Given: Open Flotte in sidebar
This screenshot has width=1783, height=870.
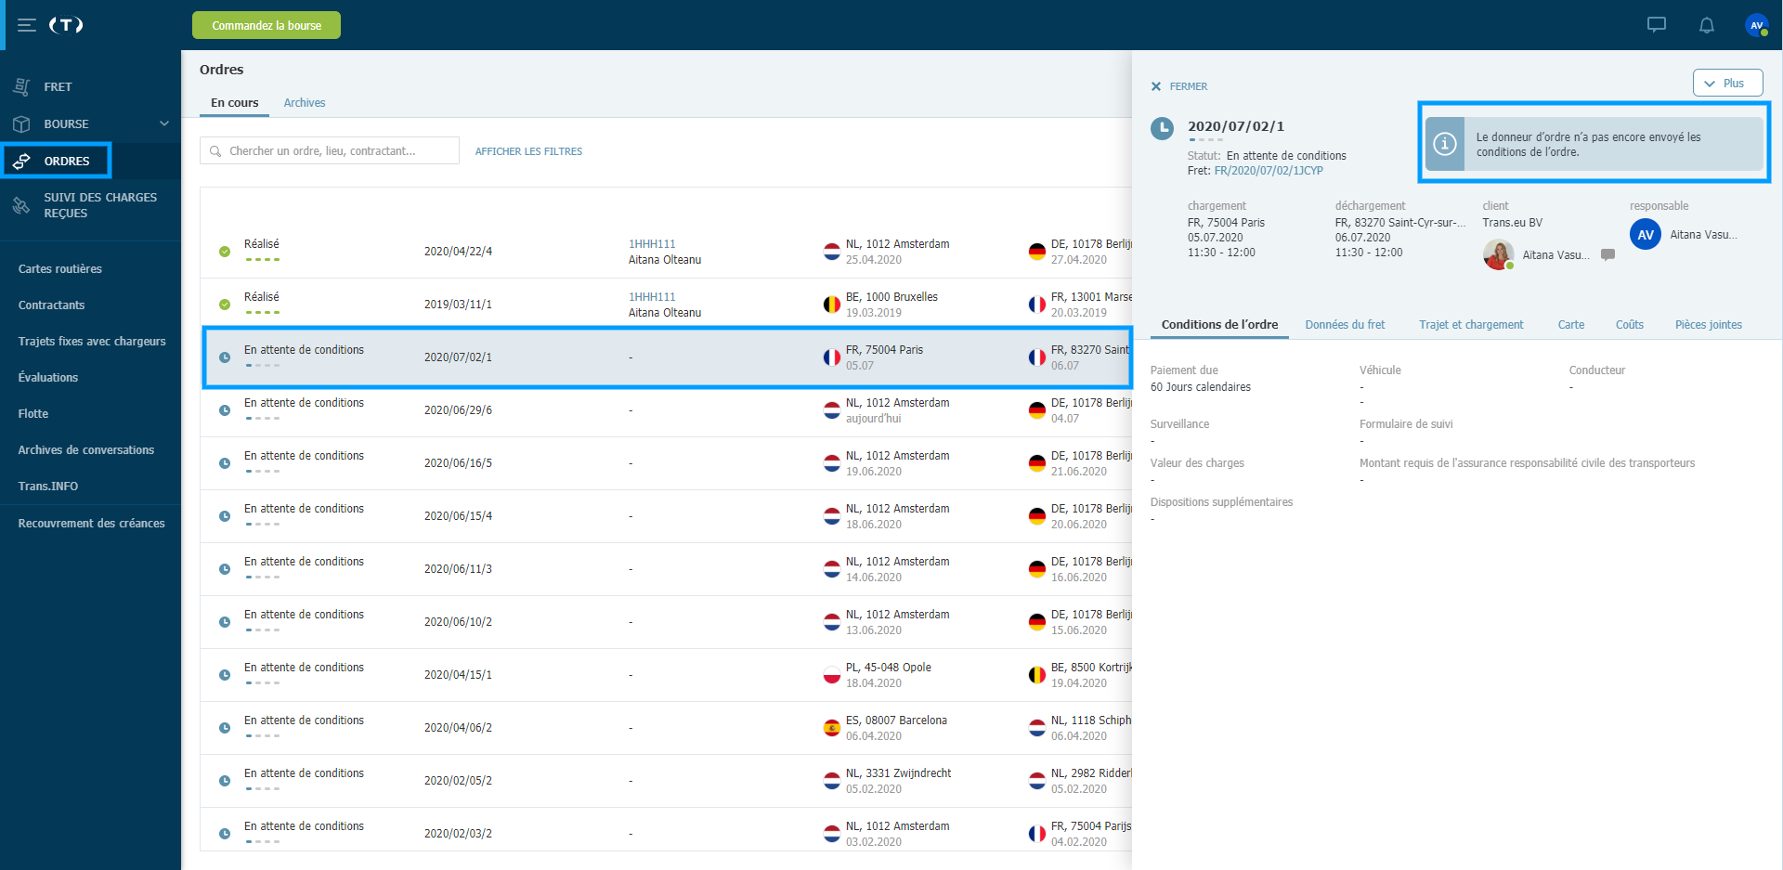Looking at the screenshot, I should (33, 414).
